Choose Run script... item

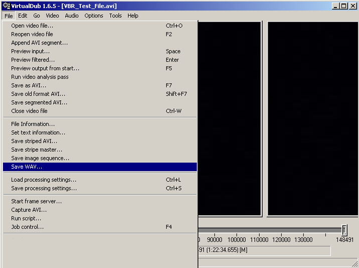click(x=100, y=218)
